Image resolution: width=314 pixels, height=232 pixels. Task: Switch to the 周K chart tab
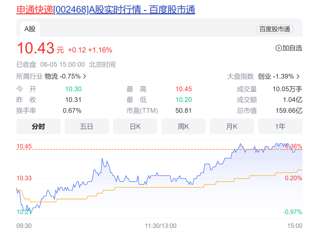tap(183, 126)
